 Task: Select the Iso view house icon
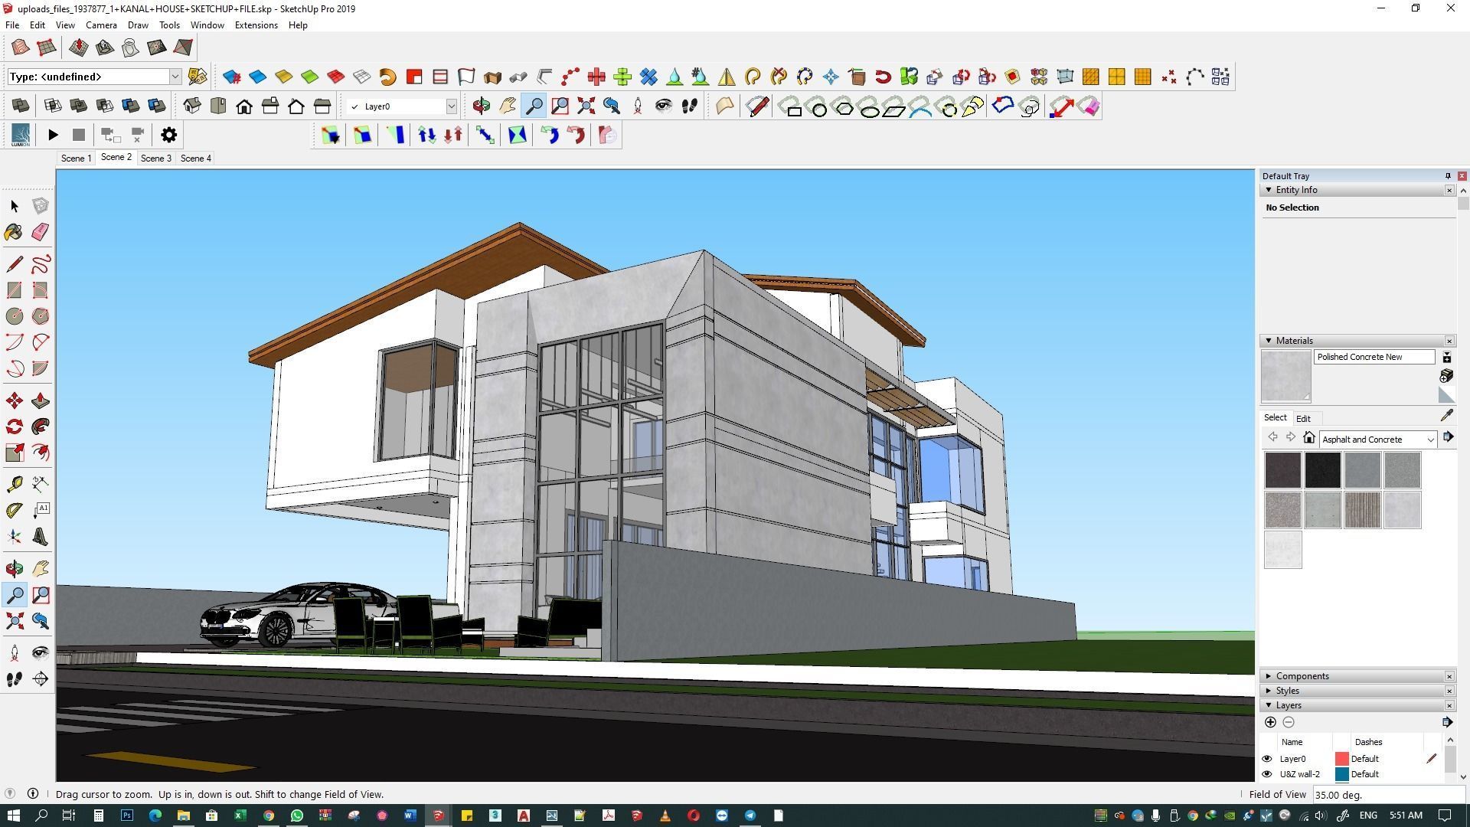pyautogui.click(x=192, y=106)
